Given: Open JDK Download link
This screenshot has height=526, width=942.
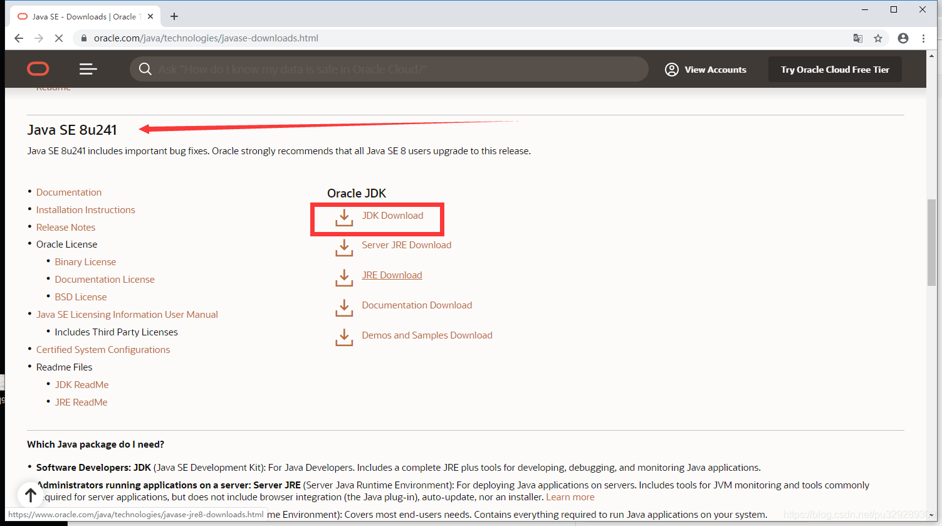Looking at the screenshot, I should [x=392, y=216].
